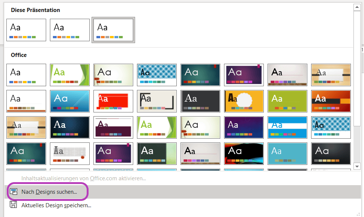
Task: Choose "Aktuelles Design speichern..." from the list
Action: (x=56, y=205)
